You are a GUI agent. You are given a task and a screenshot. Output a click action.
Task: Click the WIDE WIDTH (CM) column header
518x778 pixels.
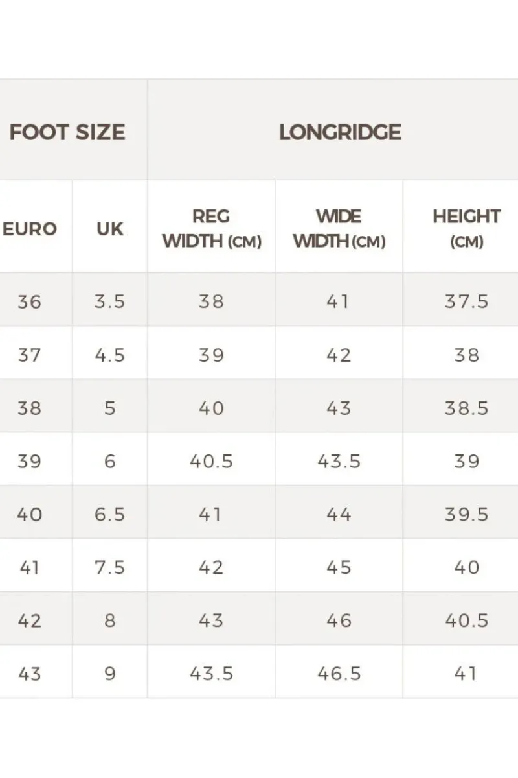coord(339,229)
